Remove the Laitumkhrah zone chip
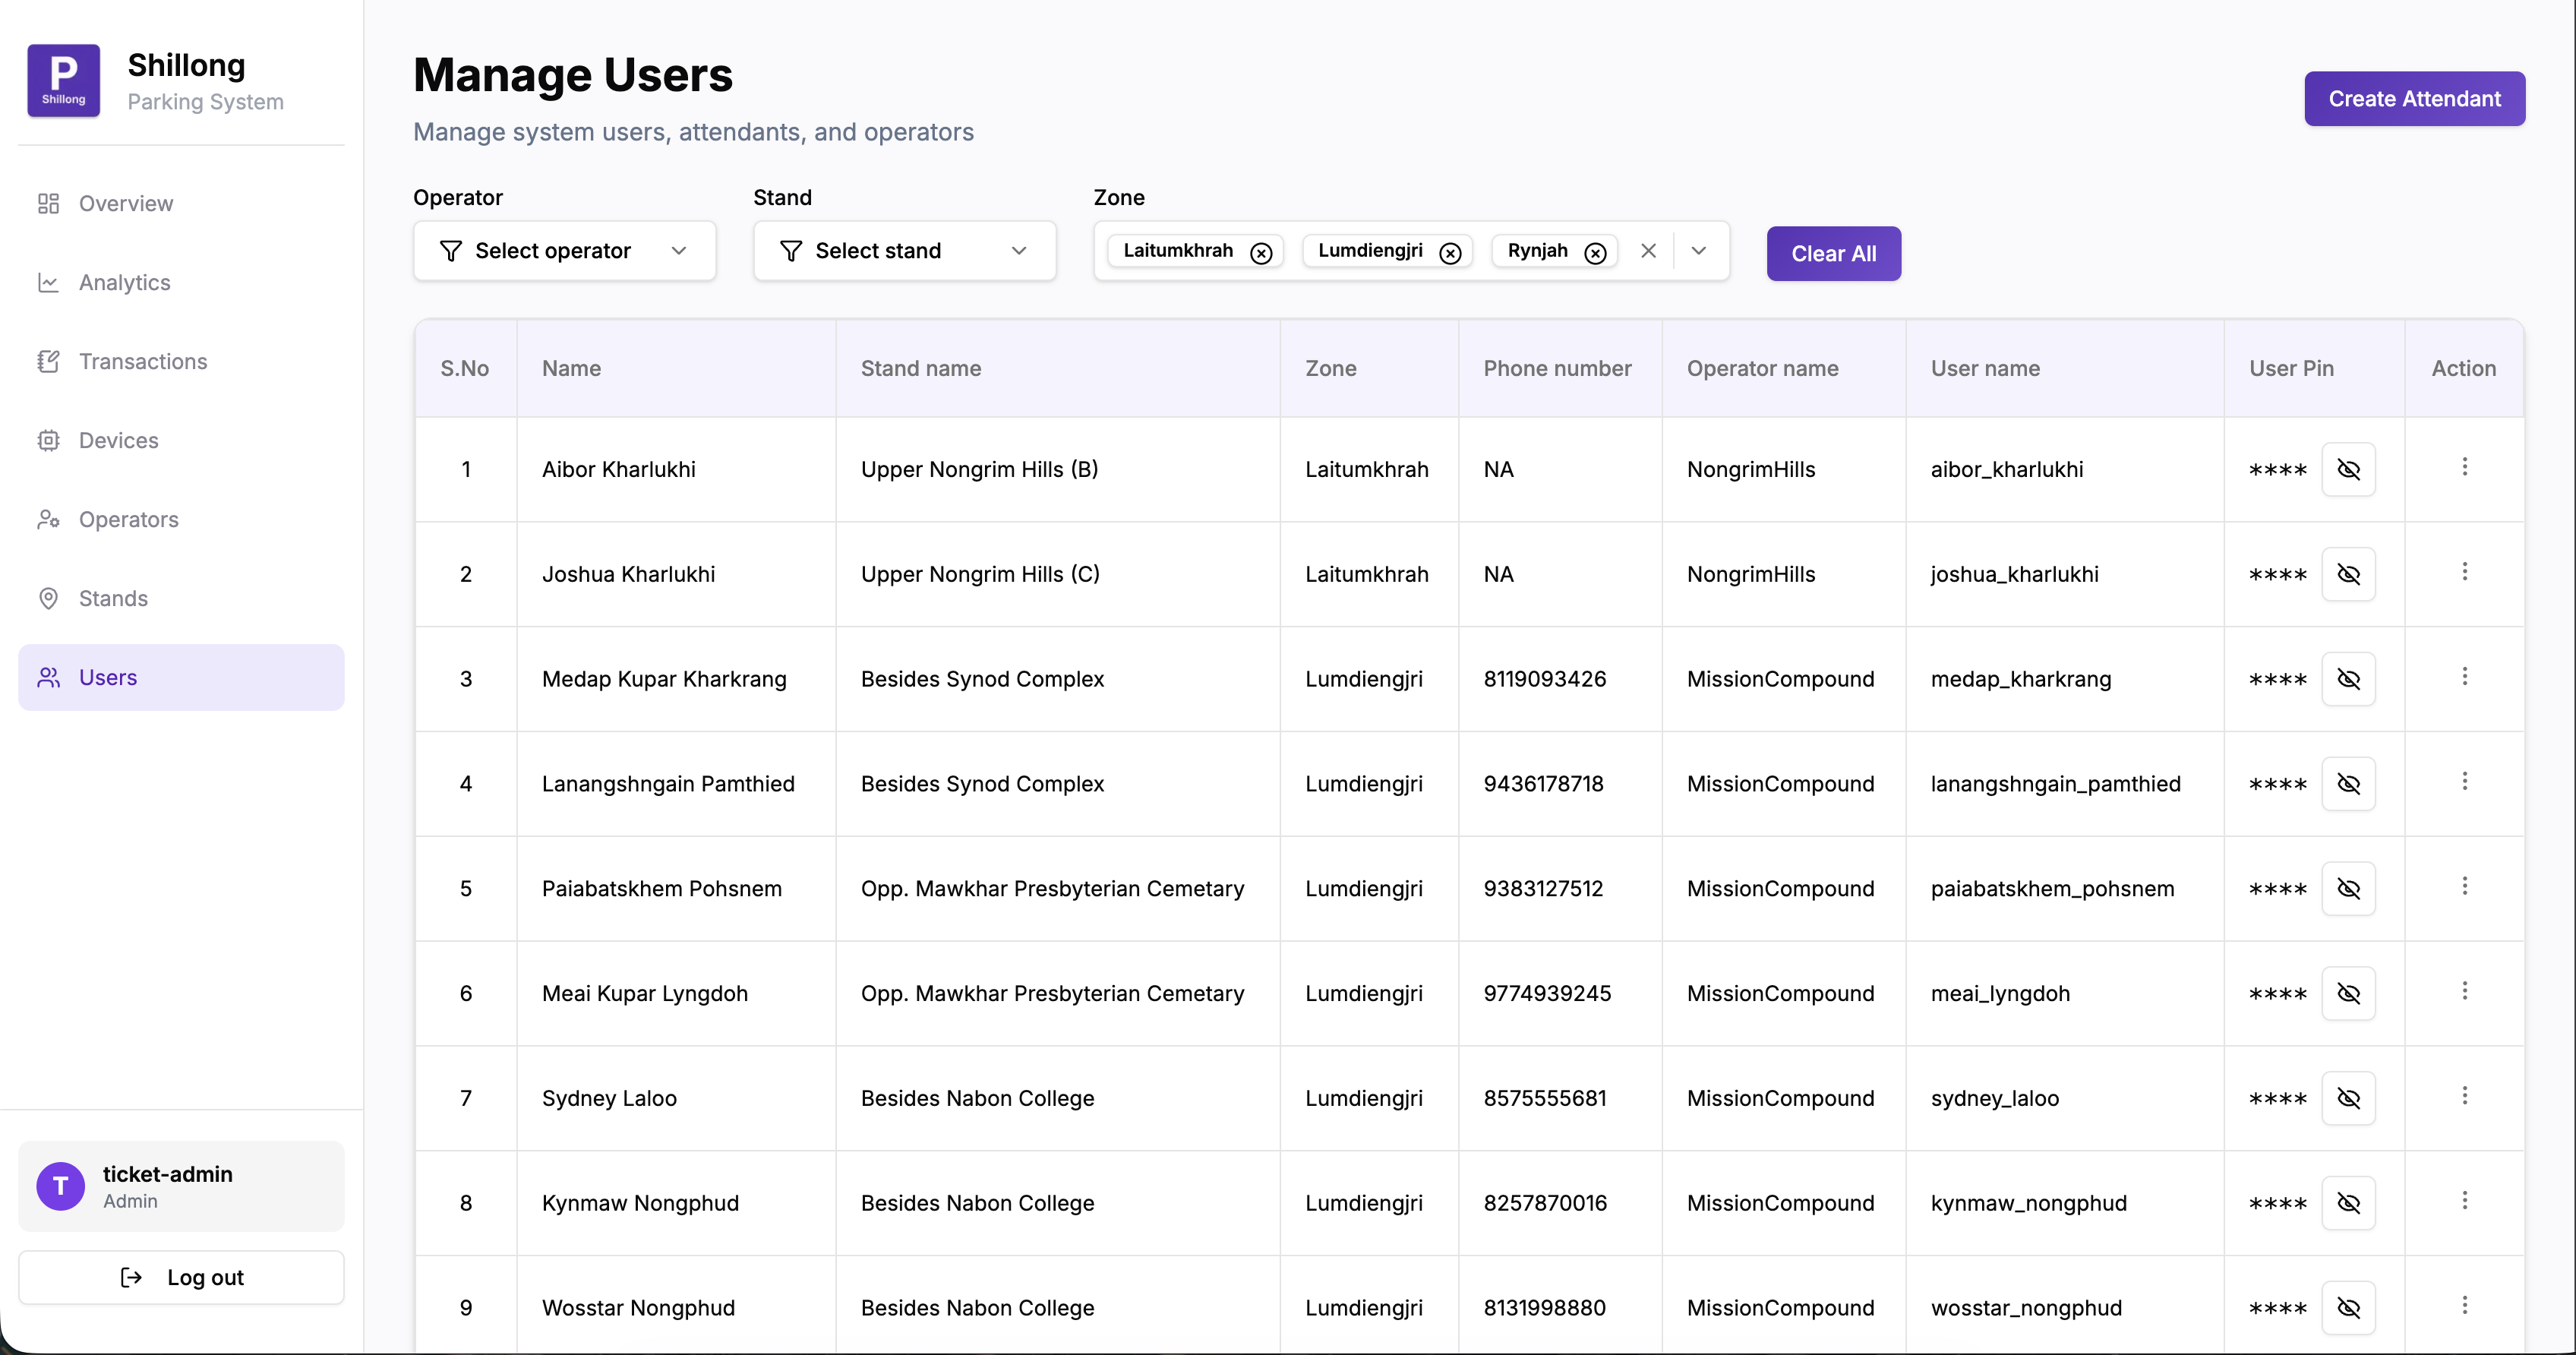This screenshot has height=1355, width=2576. (1261, 253)
